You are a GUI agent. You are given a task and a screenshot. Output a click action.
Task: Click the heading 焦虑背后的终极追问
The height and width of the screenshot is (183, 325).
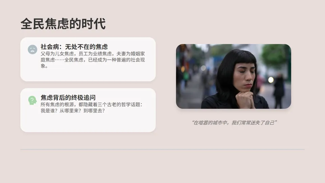(x=68, y=98)
